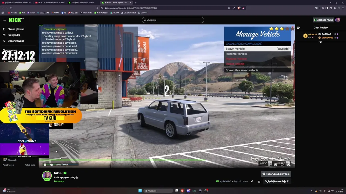346x194 pixels.
Task: Click the browser back arrow
Action: pos(3,8)
